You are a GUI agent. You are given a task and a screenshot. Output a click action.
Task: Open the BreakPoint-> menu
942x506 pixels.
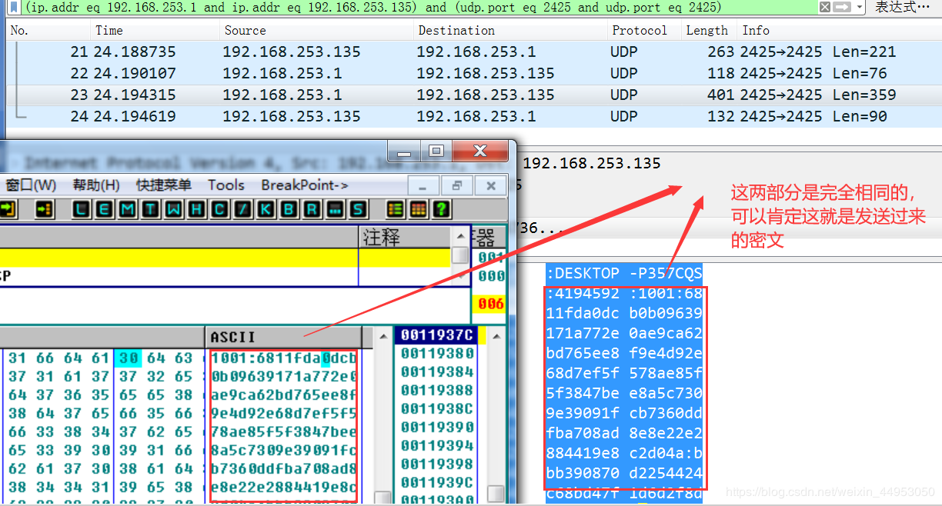pyautogui.click(x=305, y=185)
